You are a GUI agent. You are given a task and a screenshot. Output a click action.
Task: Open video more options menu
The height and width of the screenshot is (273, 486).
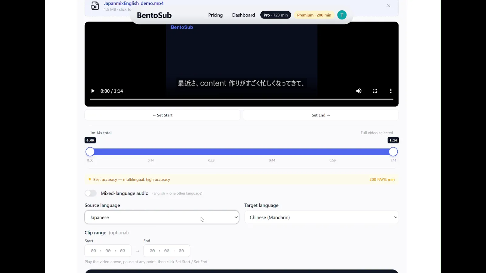pos(391,91)
